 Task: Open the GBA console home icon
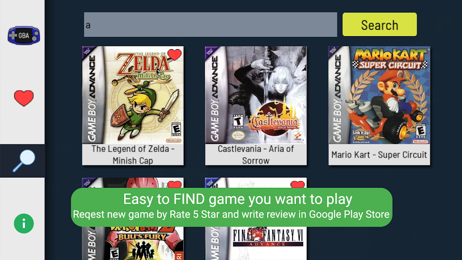[23, 35]
